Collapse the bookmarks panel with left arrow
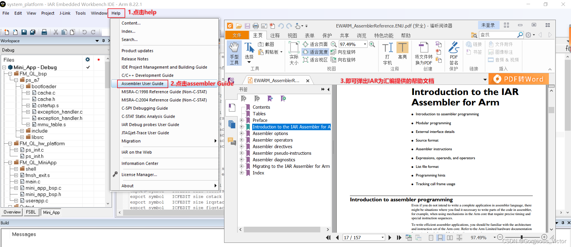 328,89
